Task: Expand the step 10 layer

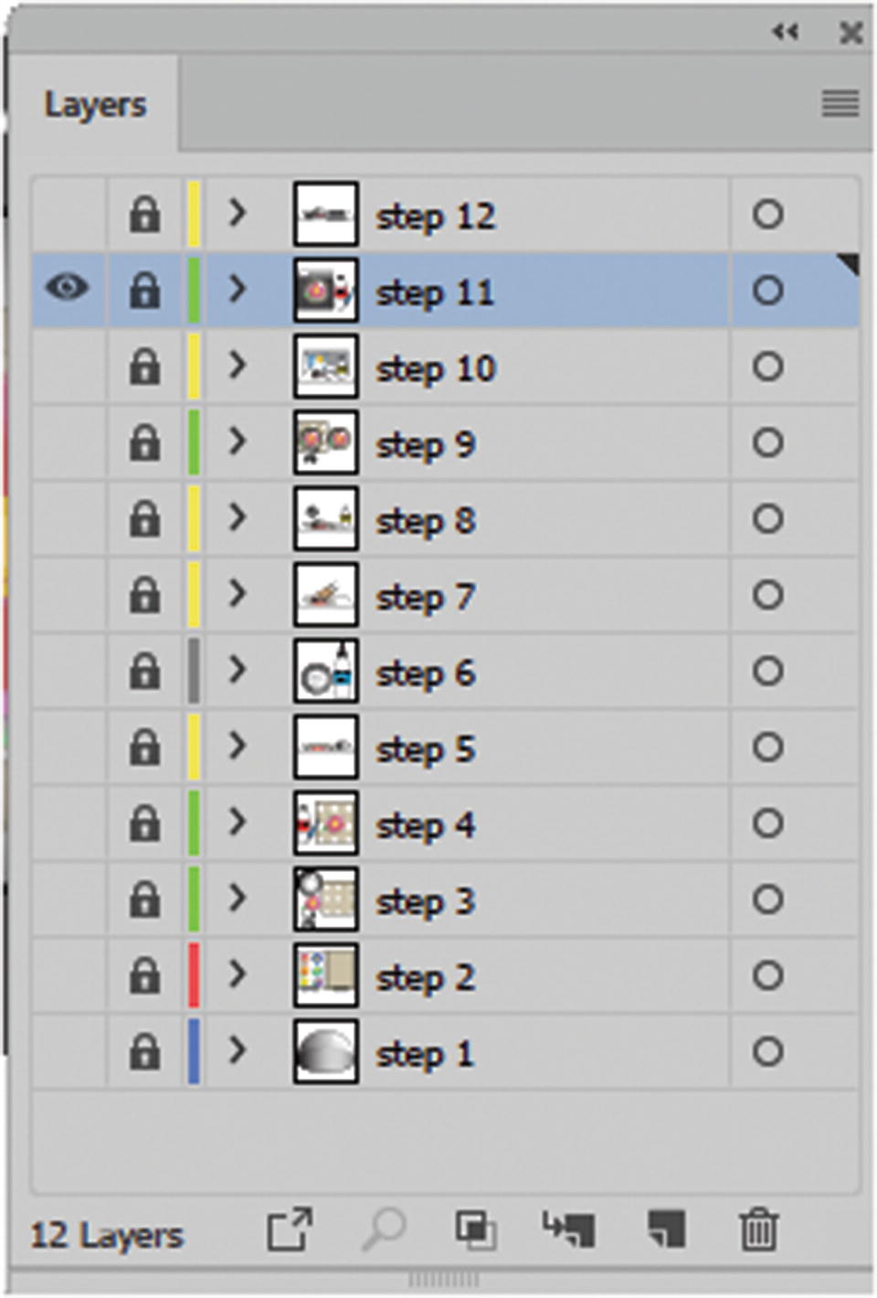Action: (x=238, y=366)
